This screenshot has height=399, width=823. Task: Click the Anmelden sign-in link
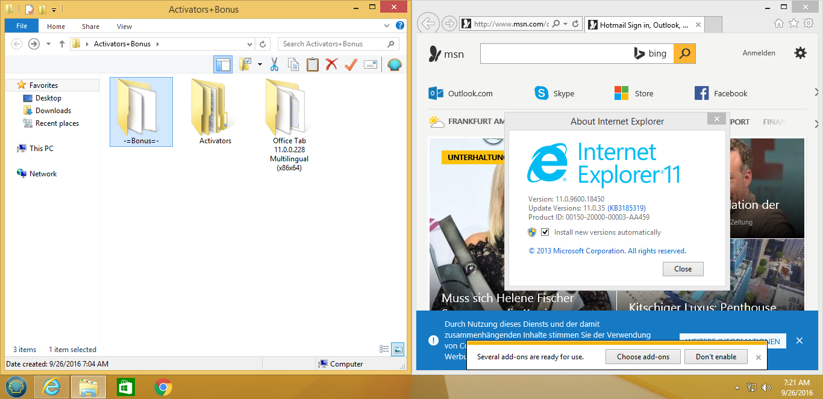click(x=759, y=53)
